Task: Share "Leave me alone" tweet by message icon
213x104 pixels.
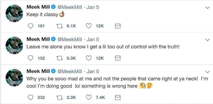Action: point(118,58)
